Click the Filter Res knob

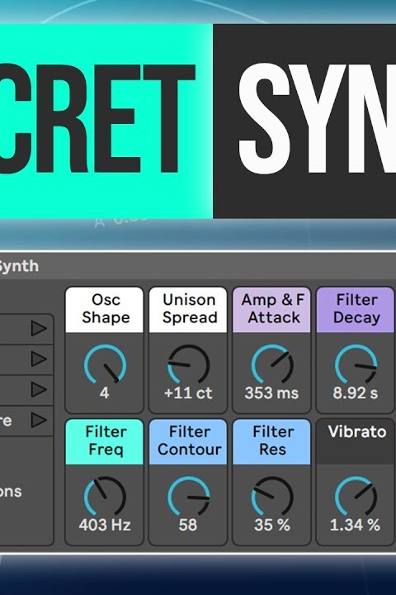point(272,497)
